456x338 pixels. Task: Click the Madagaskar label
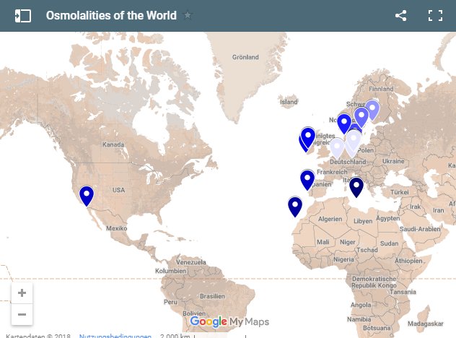pos(426,324)
